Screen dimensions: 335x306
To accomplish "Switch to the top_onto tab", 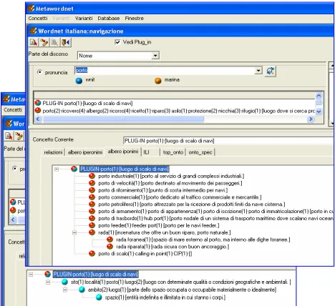I will [173, 152].
